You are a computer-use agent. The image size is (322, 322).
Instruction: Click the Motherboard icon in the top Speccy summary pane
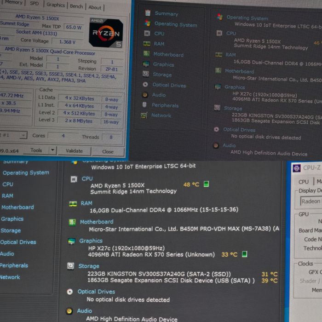[x=218, y=71]
